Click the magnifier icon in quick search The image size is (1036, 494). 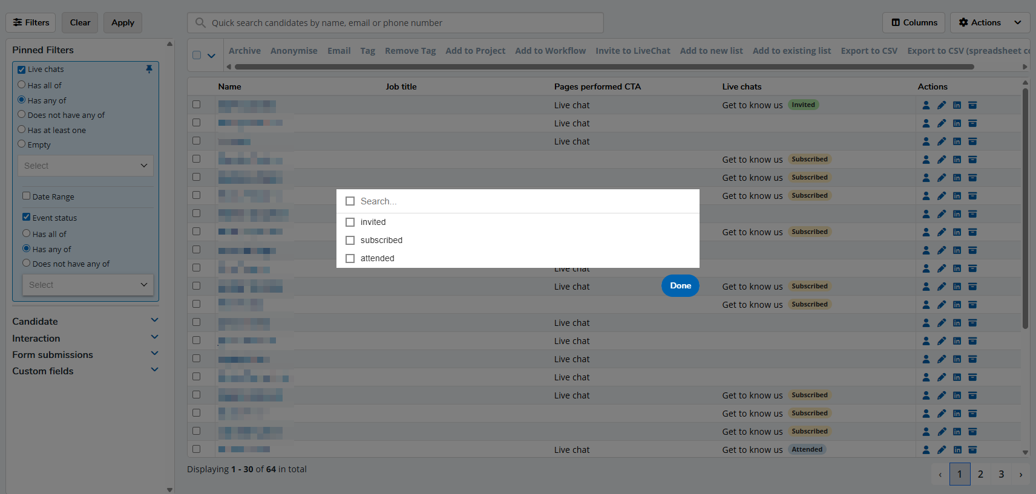point(200,23)
